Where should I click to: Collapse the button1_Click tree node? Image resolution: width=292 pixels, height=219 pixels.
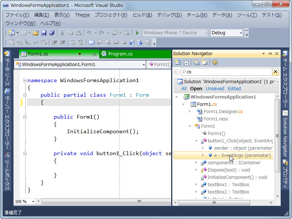tap(196, 141)
